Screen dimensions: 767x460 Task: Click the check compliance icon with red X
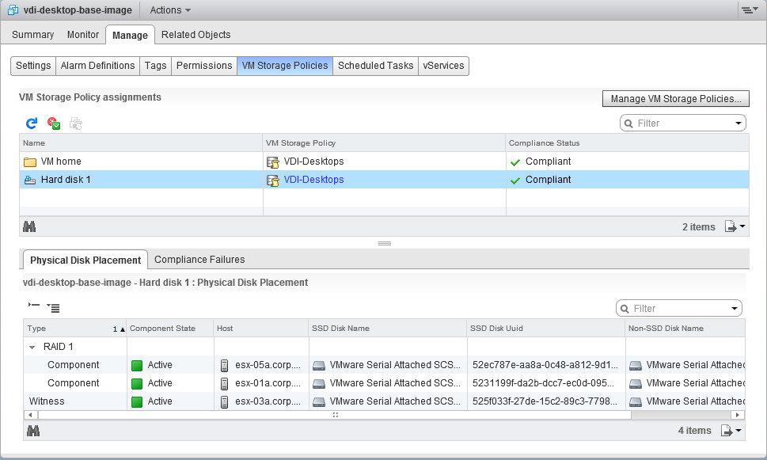54,124
